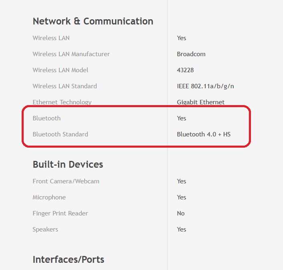283x270 pixels.
Task: Click the Gigabit Ethernet value
Action: (x=200, y=102)
